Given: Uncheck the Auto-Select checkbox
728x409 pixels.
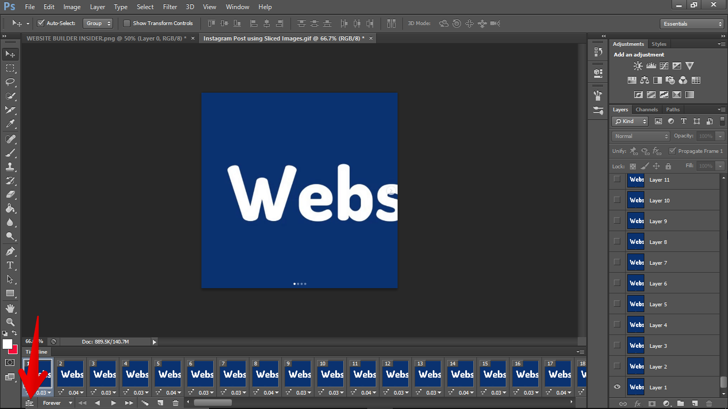Looking at the screenshot, I should click(41, 23).
